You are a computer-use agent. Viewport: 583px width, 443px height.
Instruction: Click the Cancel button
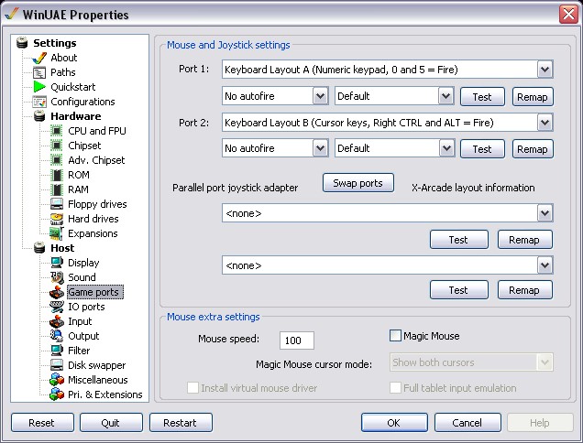pos(467,423)
